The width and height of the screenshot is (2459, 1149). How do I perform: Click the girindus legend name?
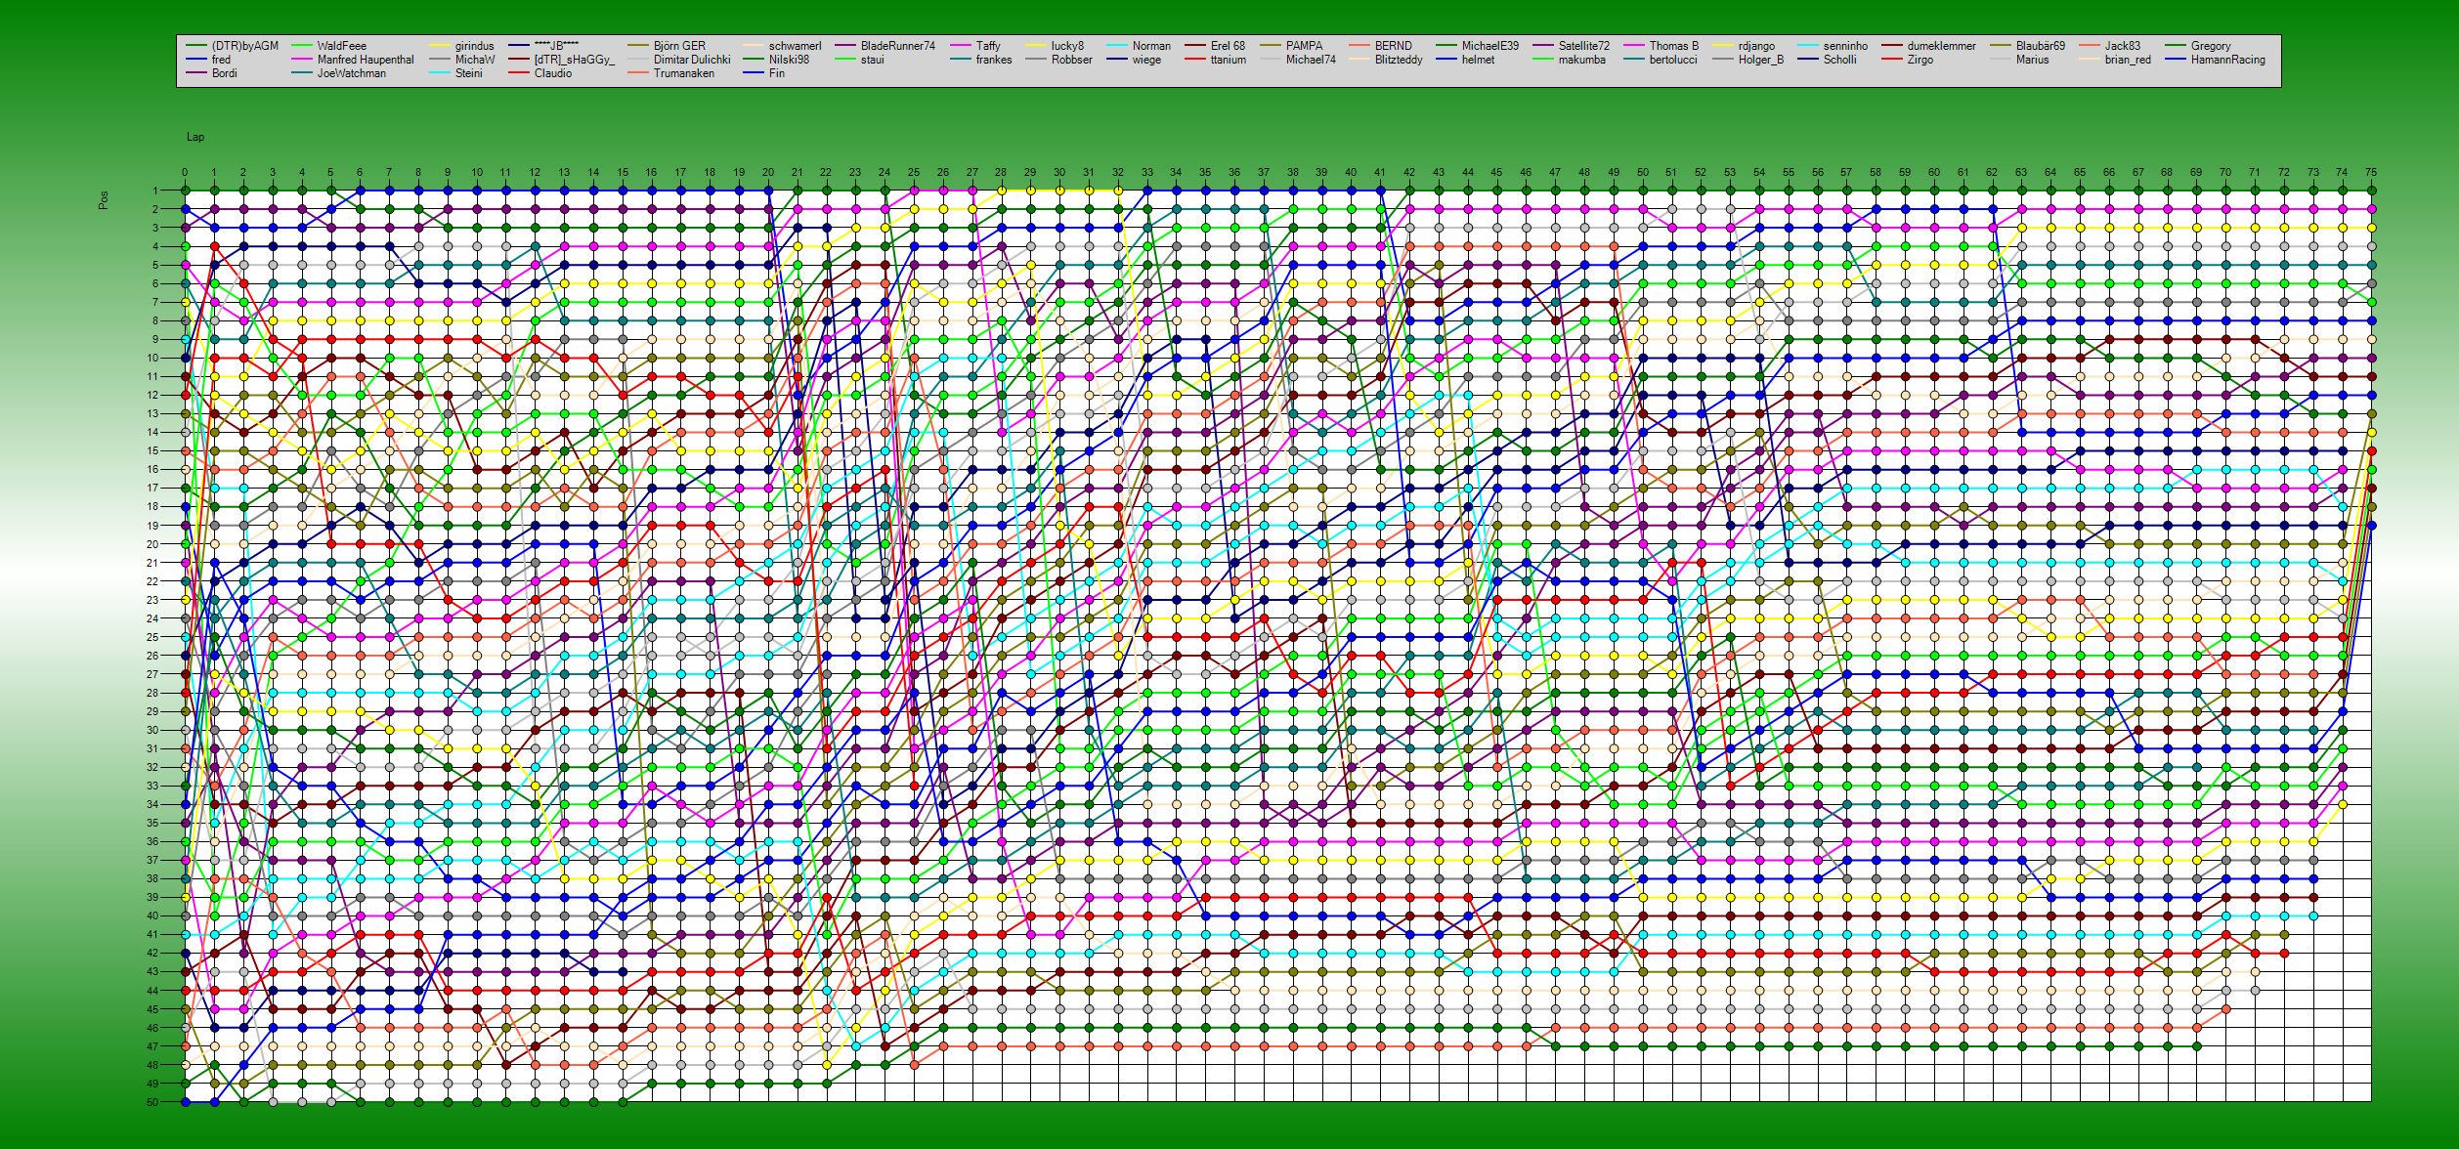pyautogui.click(x=474, y=46)
